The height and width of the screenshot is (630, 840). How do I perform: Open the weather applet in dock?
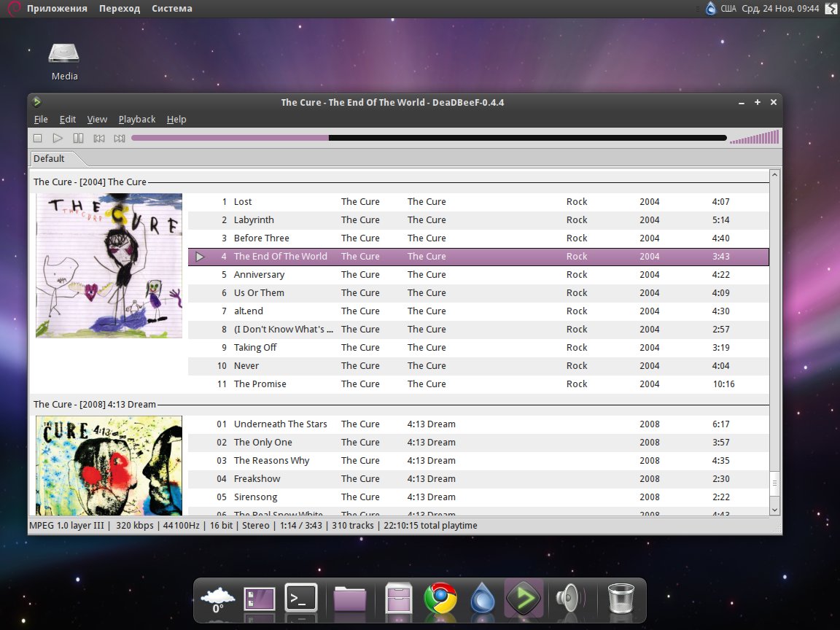217,600
